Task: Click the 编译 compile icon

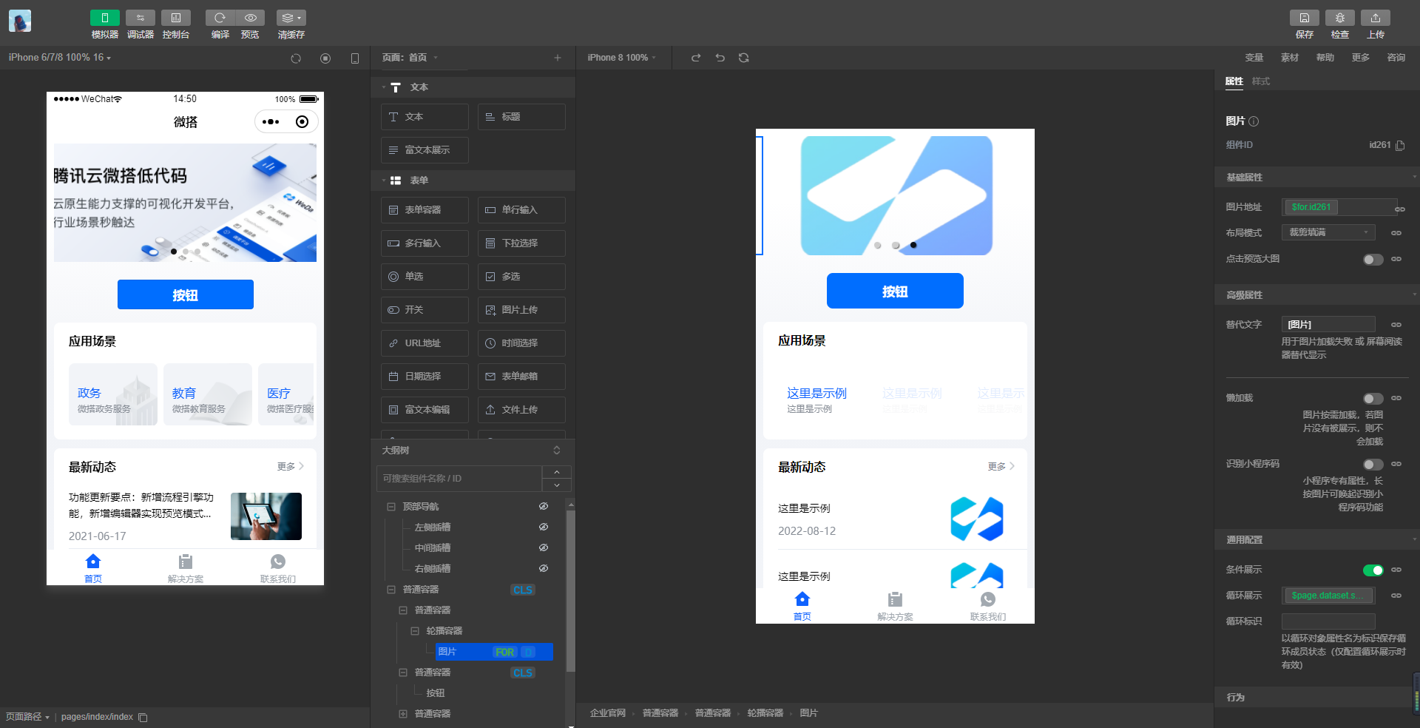Action: [220, 18]
